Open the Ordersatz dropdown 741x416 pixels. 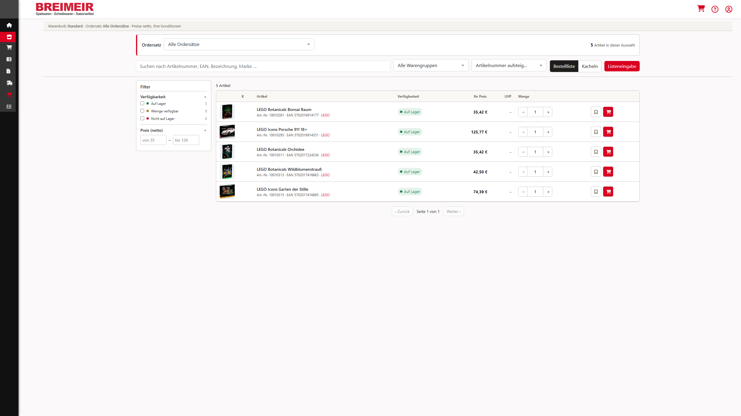click(239, 44)
